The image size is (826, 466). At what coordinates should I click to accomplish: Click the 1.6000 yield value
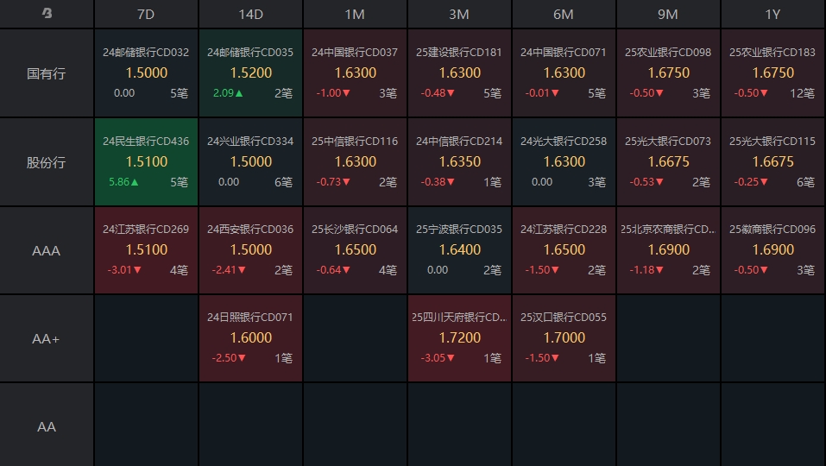pyautogui.click(x=251, y=337)
